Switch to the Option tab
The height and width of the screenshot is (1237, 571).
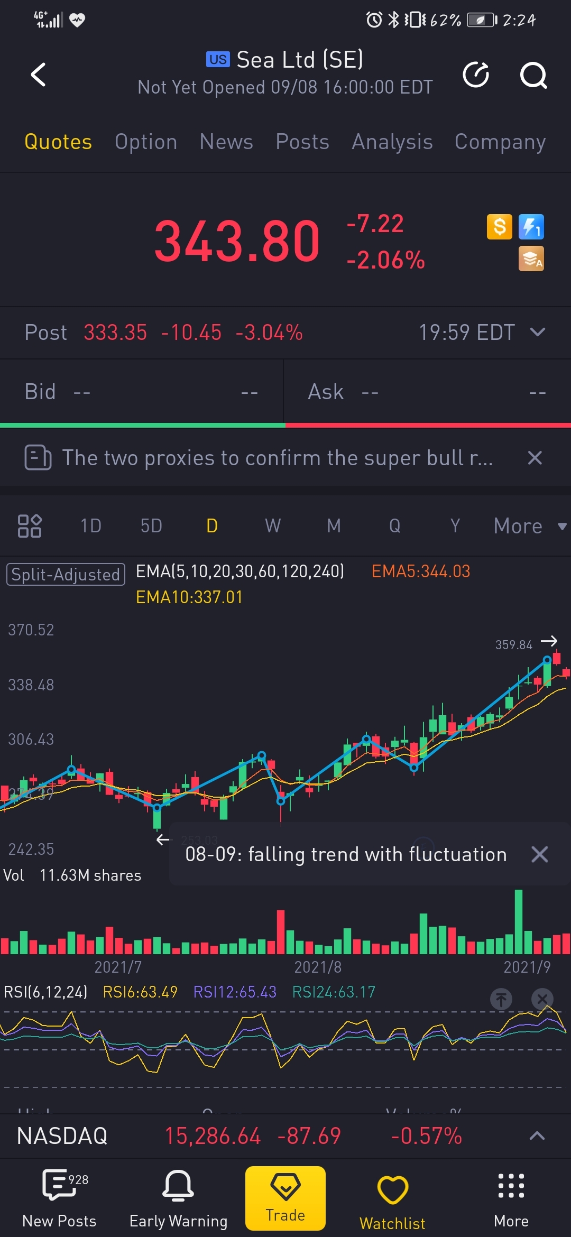[146, 142]
